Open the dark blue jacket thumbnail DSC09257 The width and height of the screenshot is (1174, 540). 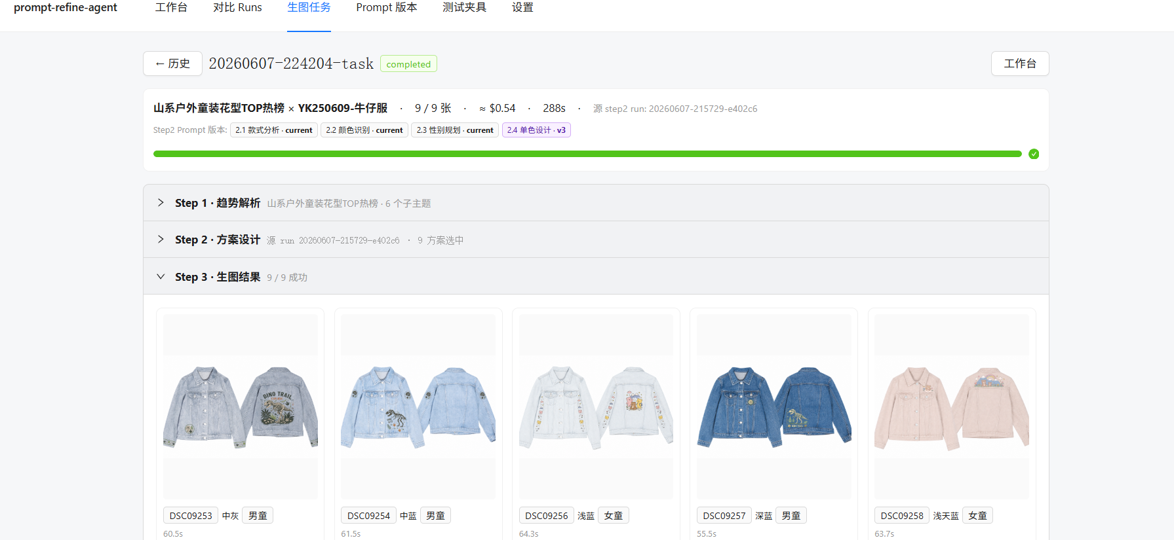(774, 406)
